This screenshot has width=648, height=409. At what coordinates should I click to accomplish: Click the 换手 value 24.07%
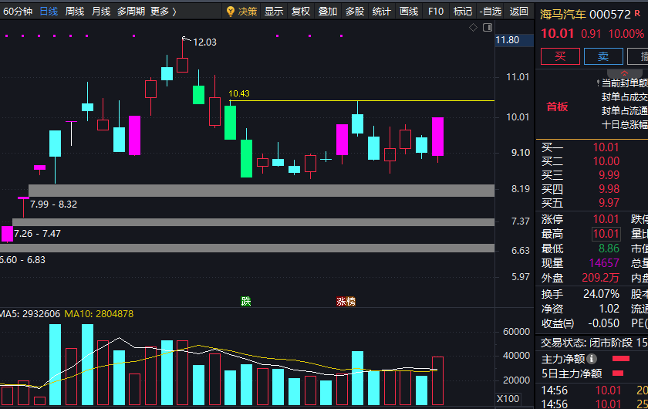tap(601, 294)
